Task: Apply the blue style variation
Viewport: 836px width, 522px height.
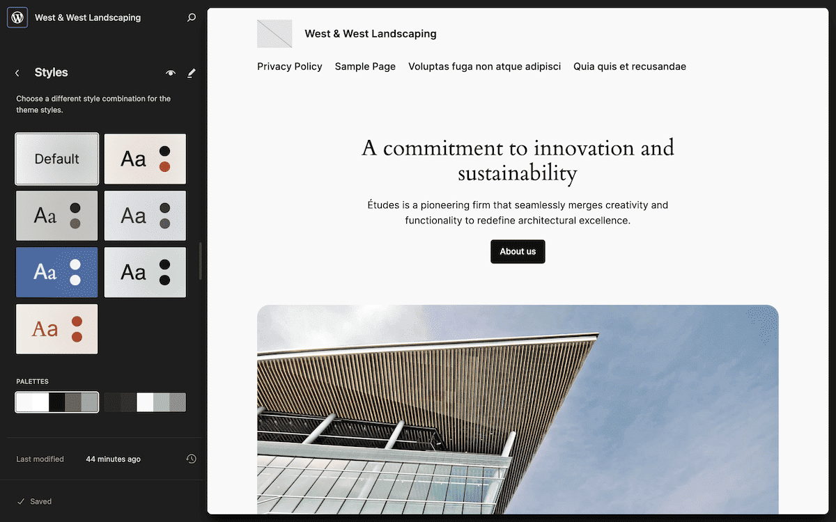Action: tap(57, 271)
